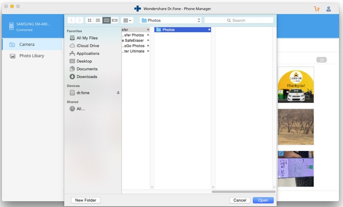This screenshot has height=207, width=343.
Task: Switch to column view
Action: point(106,20)
